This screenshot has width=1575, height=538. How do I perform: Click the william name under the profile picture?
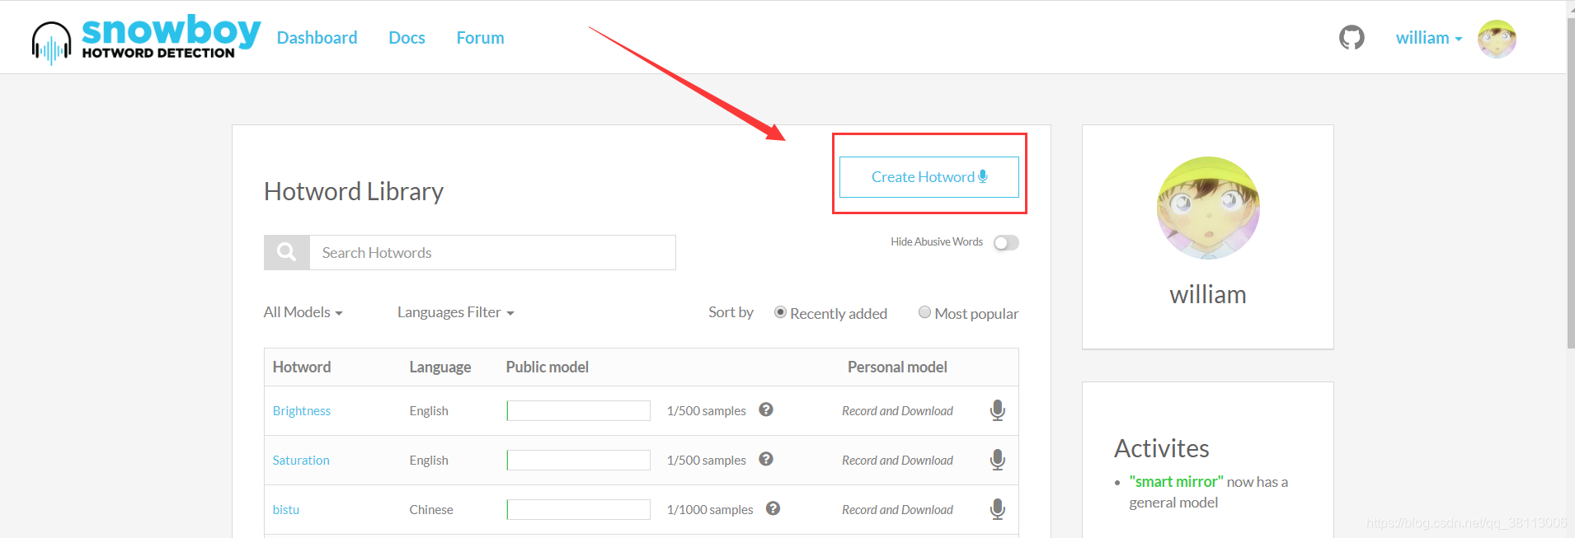[1208, 294]
